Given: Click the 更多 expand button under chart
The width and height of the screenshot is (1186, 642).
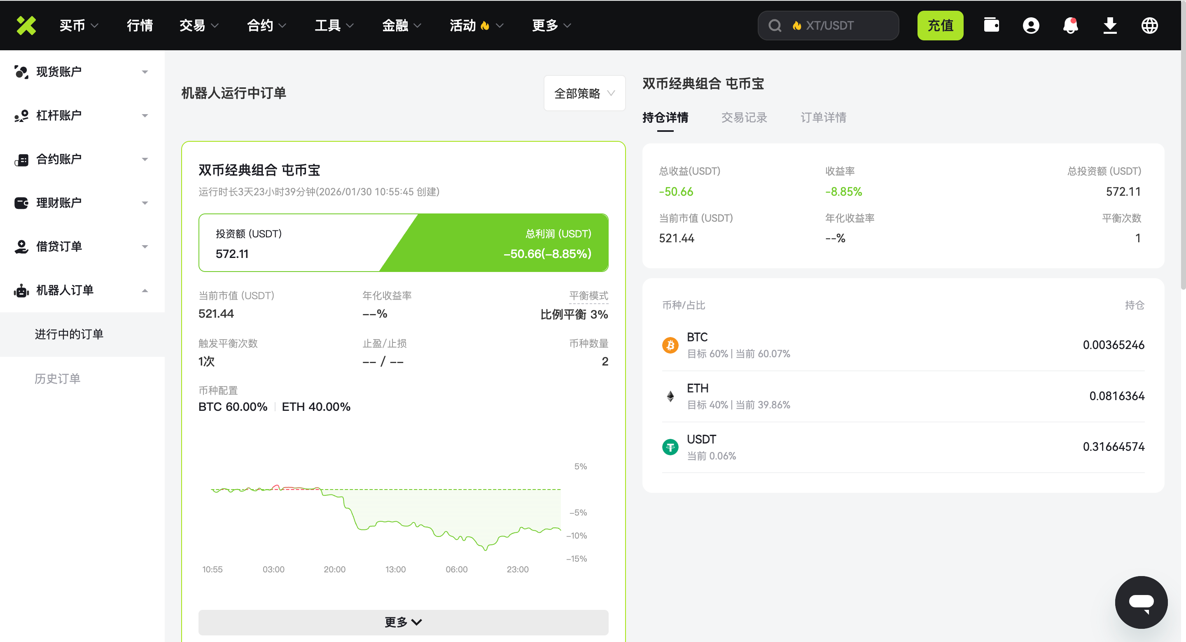Looking at the screenshot, I should coord(403,622).
